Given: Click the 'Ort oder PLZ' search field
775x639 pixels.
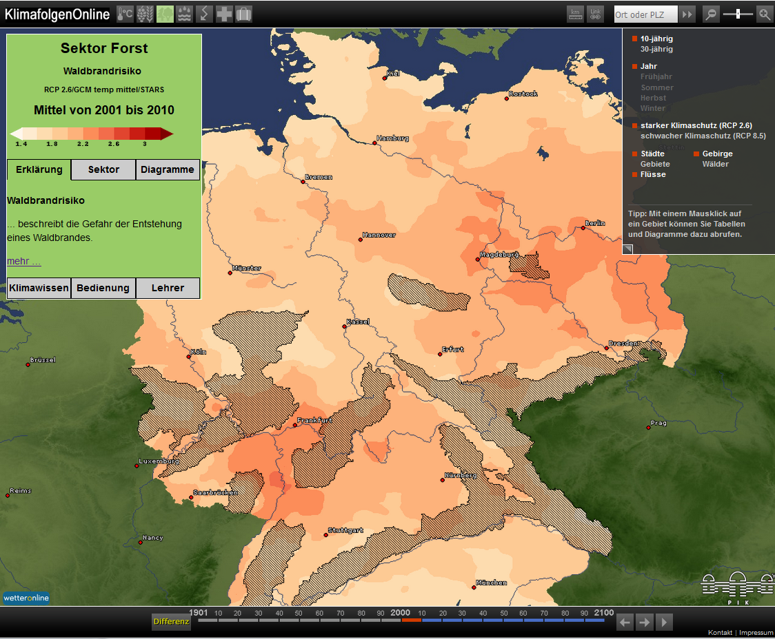Looking at the screenshot, I should click(645, 14).
